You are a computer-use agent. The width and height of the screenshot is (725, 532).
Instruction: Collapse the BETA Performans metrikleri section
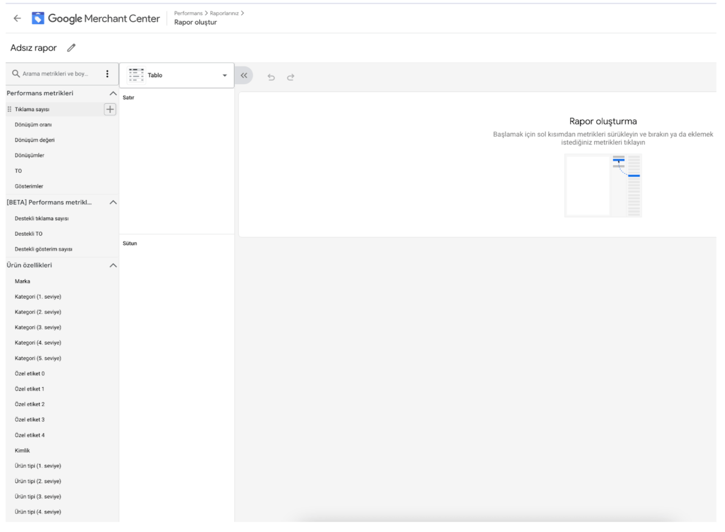[113, 202]
